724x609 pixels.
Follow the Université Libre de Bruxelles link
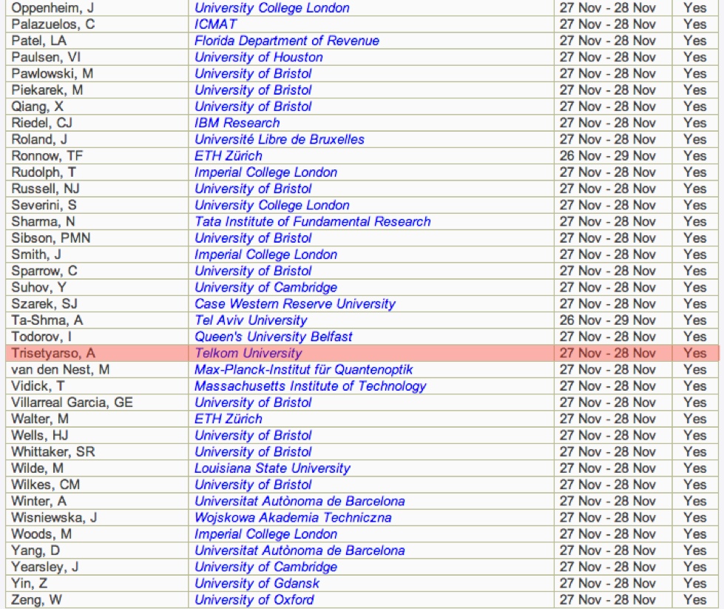pos(279,139)
